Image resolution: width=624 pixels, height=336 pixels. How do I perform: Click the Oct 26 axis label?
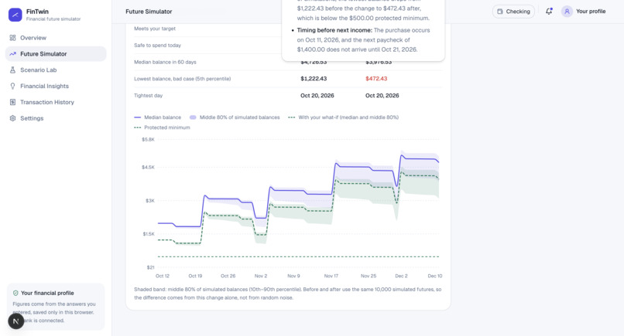(x=228, y=276)
